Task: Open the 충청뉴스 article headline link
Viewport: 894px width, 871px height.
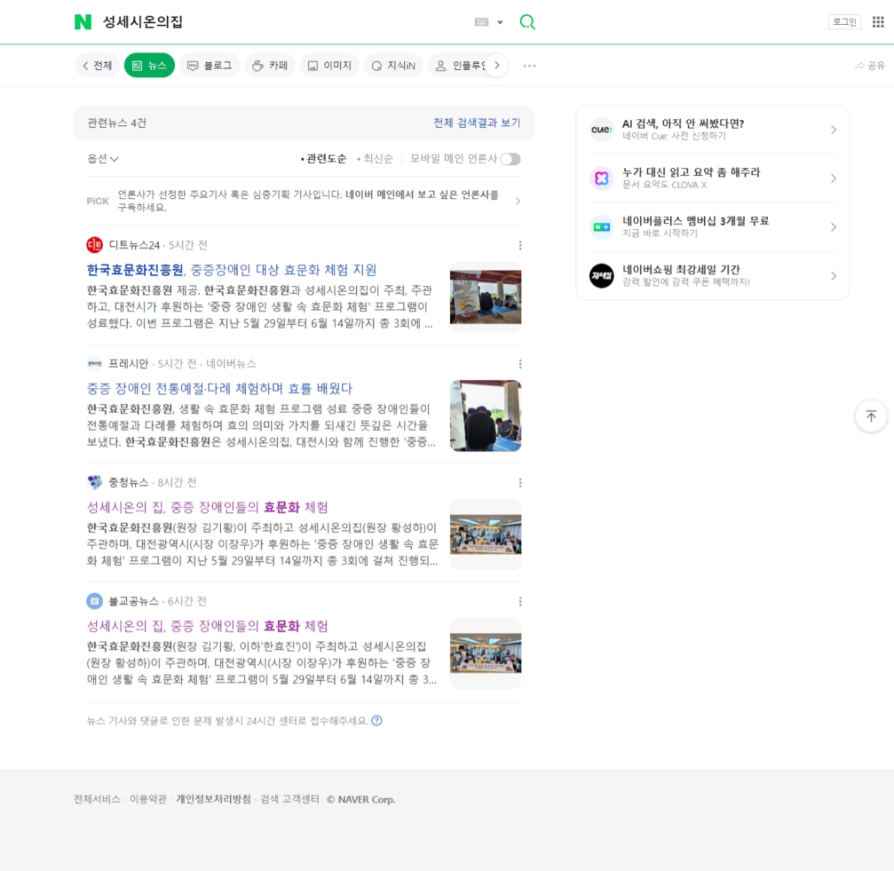Action: coord(207,507)
